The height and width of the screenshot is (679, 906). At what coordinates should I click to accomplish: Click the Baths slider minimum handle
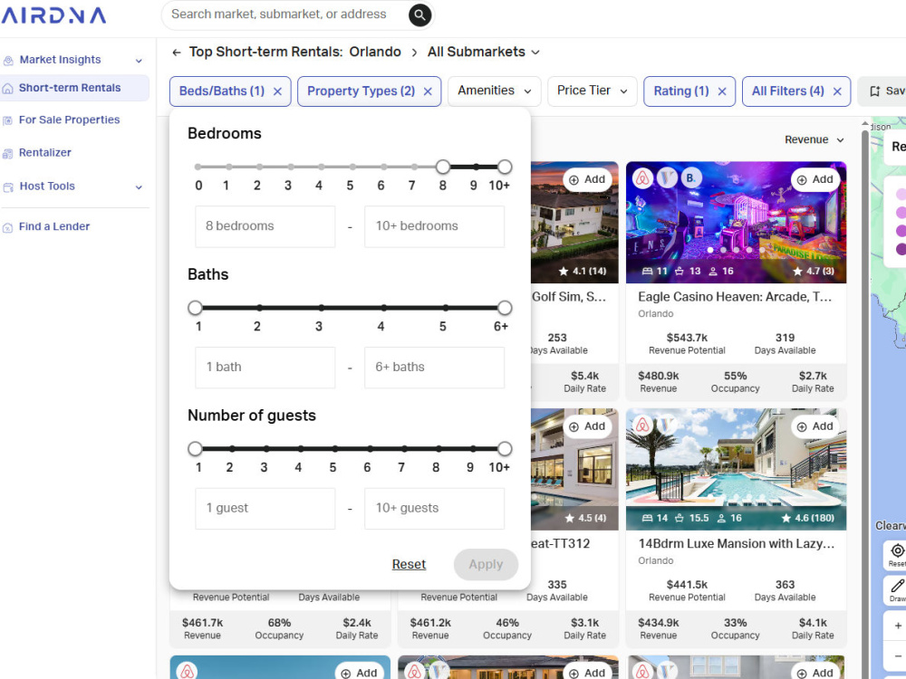pyautogui.click(x=196, y=308)
